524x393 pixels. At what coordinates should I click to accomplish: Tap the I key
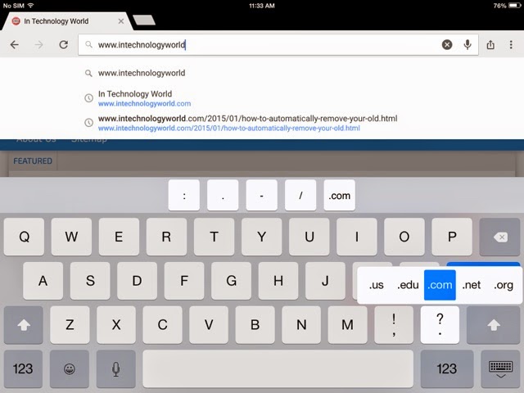point(357,237)
